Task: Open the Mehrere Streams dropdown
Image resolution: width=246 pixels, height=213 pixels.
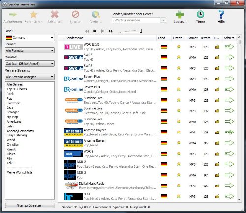Action: pos(30,77)
